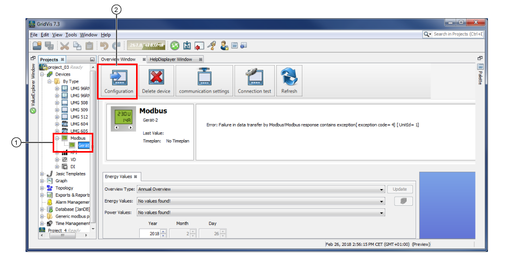Click the memory usage indicator bar

146,46
